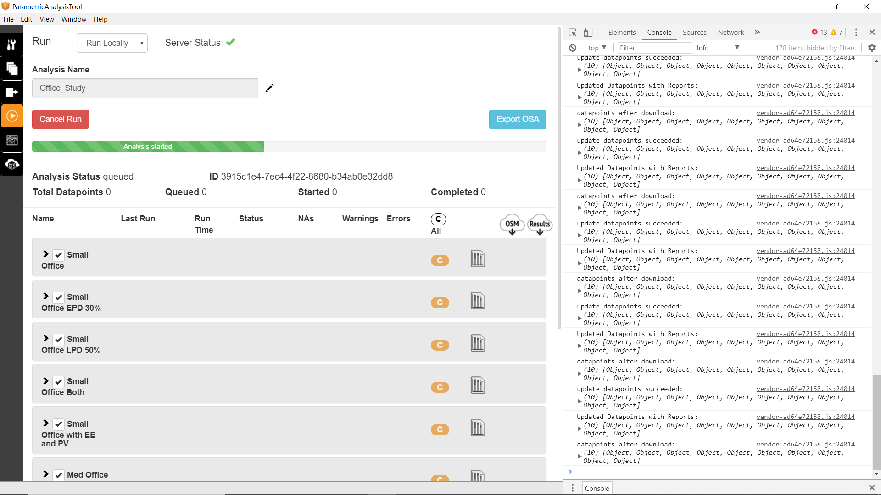Expand the Small Office LPD 50% row
Image resolution: width=881 pixels, height=495 pixels.
[x=45, y=339]
